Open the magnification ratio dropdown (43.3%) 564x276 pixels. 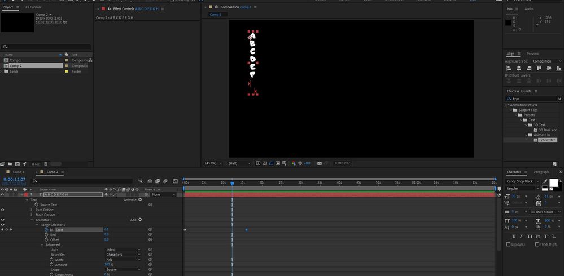(213, 163)
